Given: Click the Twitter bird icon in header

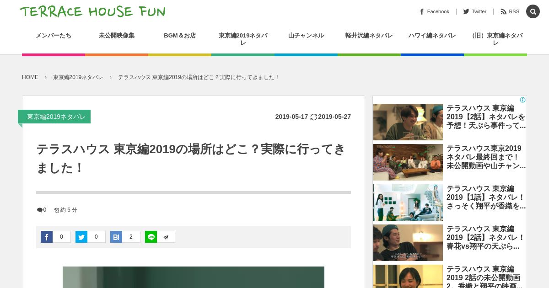Looking at the screenshot, I should [466, 11].
